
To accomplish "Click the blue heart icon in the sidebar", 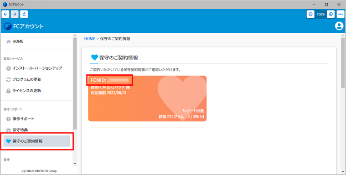I will tap(8, 141).
